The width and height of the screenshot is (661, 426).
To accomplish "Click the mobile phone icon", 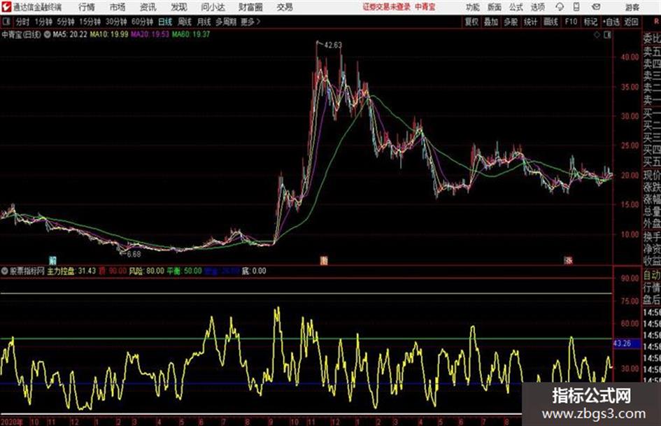I will point(576,7).
